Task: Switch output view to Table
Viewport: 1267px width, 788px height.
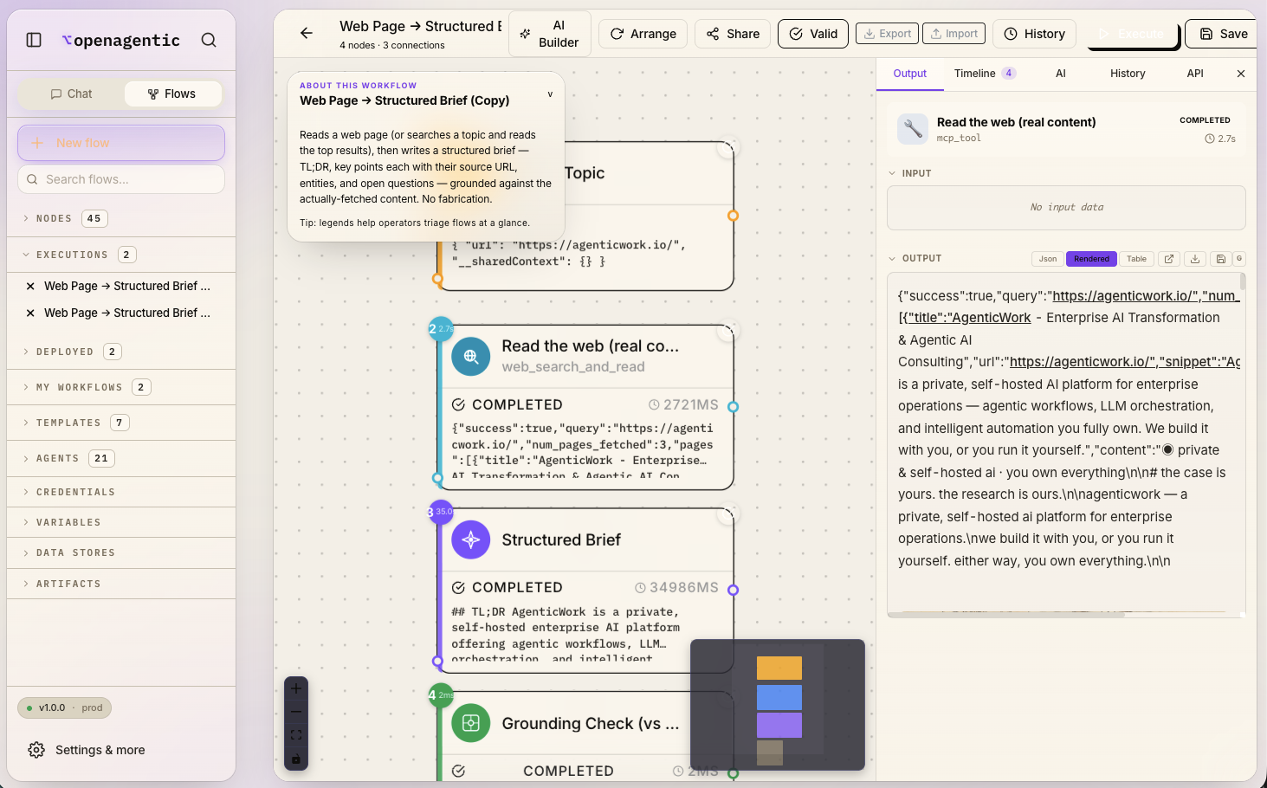Action: (1136, 259)
